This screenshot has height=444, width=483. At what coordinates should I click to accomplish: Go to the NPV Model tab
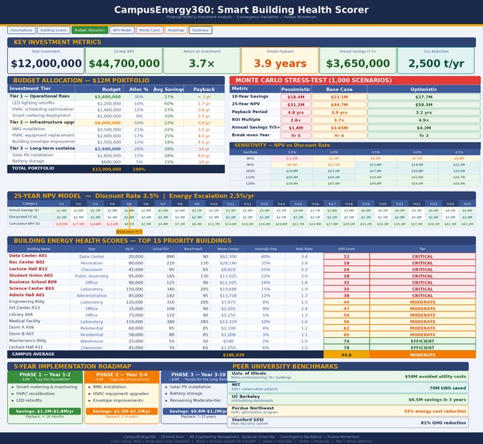[122, 30]
